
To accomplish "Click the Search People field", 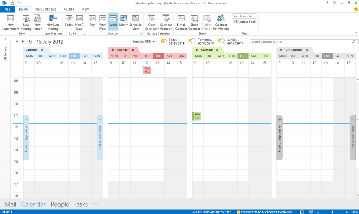I will (244, 16).
